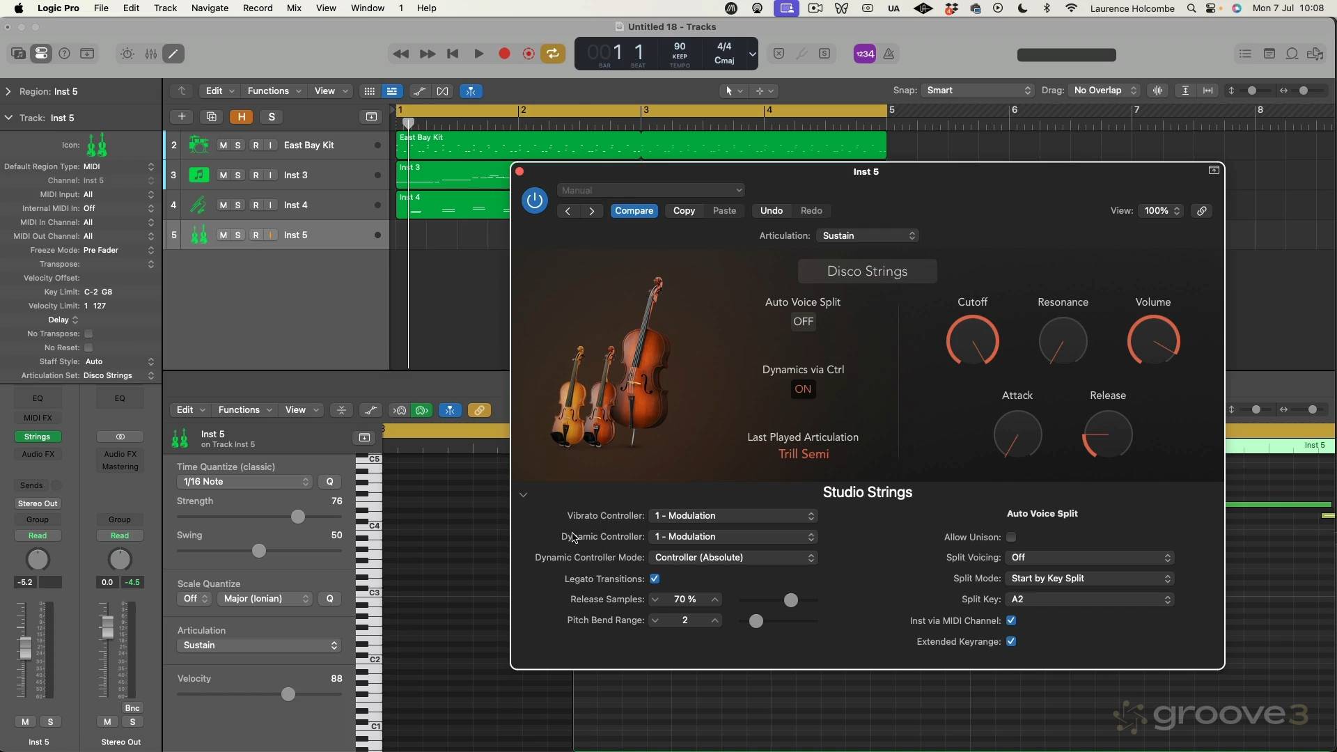
Task: Open the Articulation Sustain dropdown in plugin
Action: point(868,236)
